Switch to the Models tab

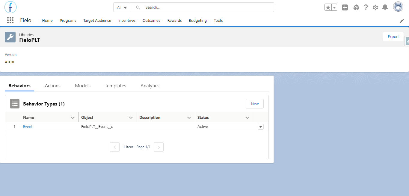[83, 86]
